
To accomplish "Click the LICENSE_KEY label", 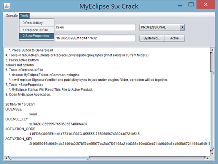I will point(16,119).
